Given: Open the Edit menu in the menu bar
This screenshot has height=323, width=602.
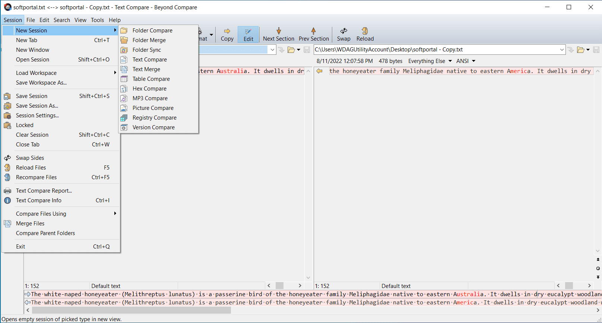Looking at the screenshot, I should tap(44, 20).
